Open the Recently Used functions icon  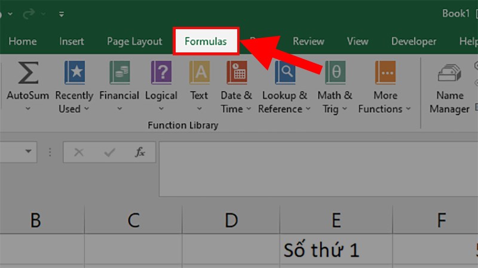tap(74, 73)
